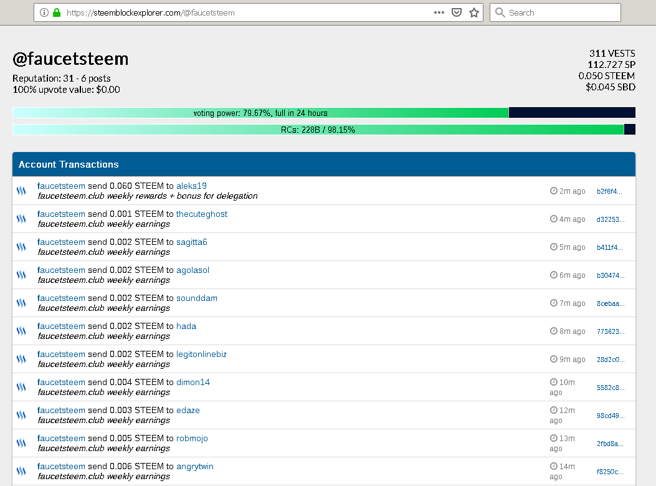Screen dimensions: 656x486
Task: Open the hada account link
Action: click(x=186, y=326)
